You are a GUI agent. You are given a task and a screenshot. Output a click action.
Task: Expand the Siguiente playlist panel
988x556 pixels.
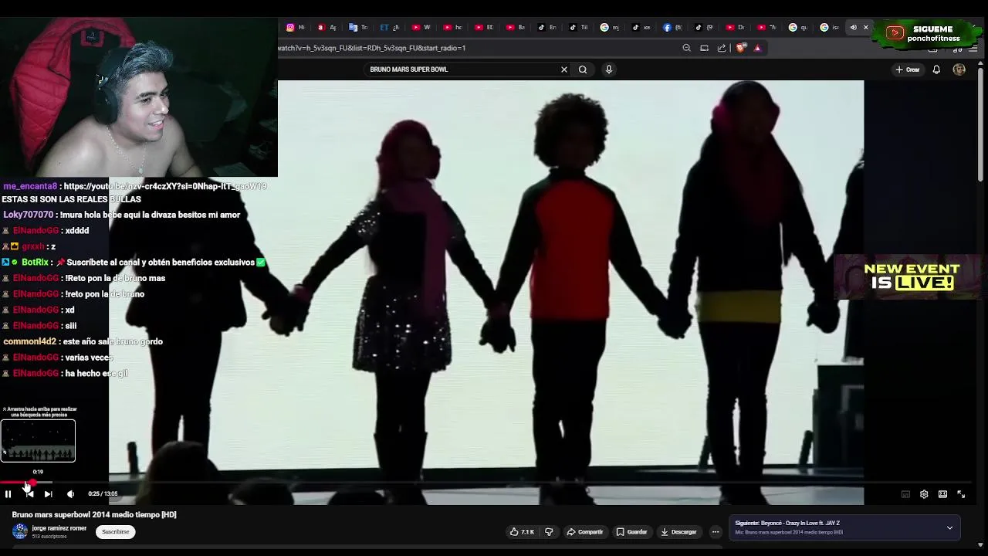click(949, 527)
